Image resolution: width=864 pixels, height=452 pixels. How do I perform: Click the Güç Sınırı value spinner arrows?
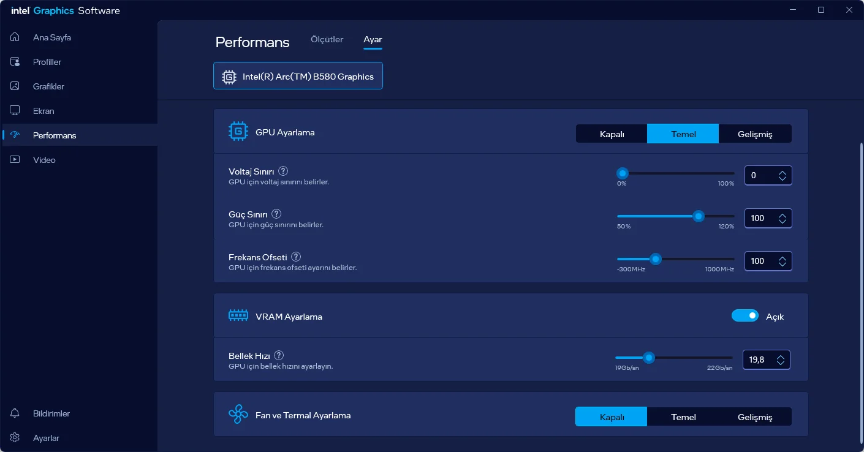click(x=783, y=219)
